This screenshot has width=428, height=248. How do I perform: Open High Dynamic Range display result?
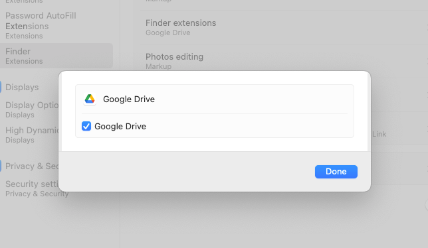pos(32,135)
